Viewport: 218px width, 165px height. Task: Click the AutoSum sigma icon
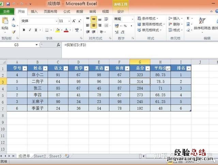188,18
